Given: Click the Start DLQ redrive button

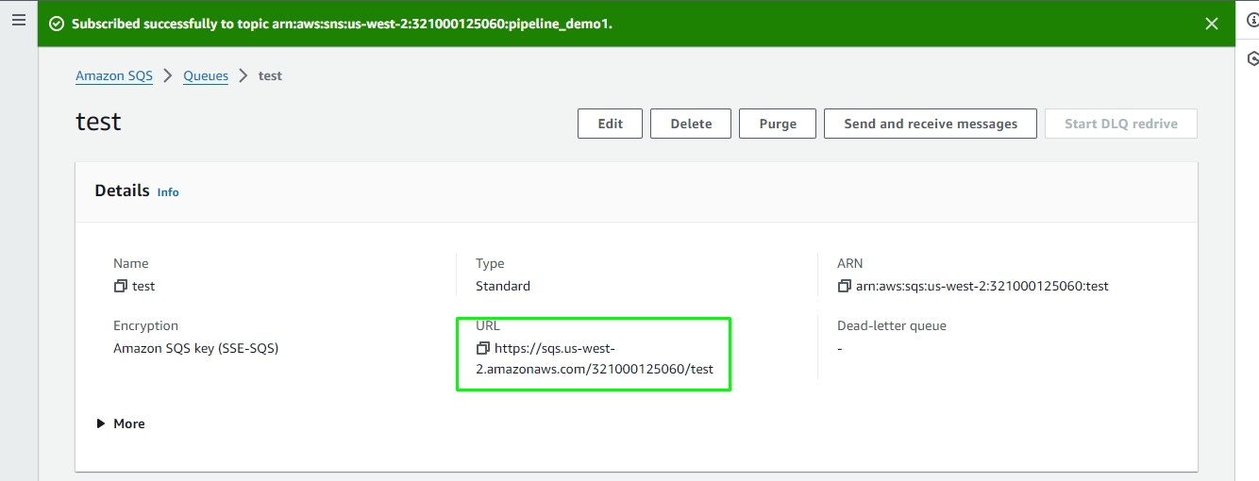Looking at the screenshot, I should coord(1120,124).
